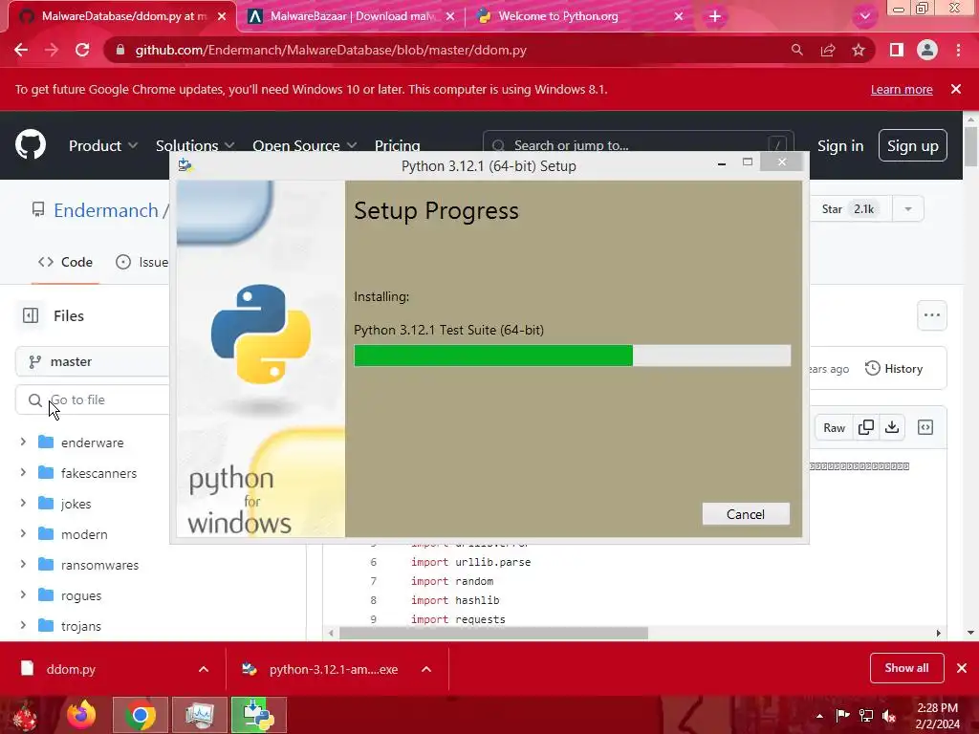Collapse the Files panel icon
Viewport: 979px width, 734px height.
click(x=31, y=315)
